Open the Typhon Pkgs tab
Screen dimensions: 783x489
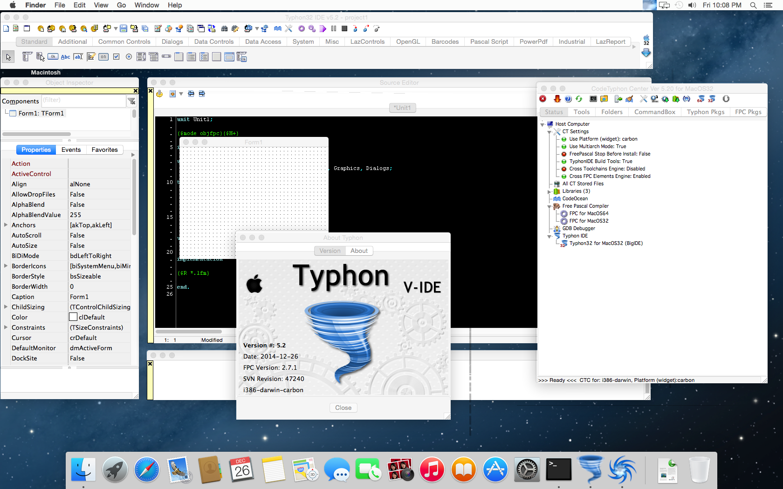706,112
